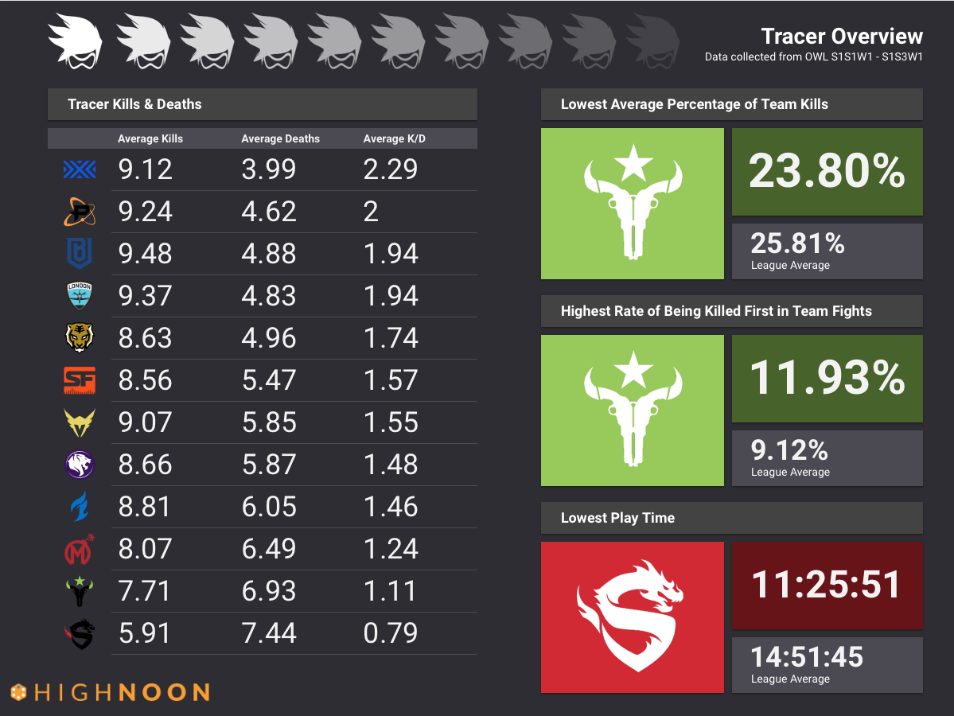Select the Seoul Dynasty tiger logo
Viewport: 954px width, 716px height.
[x=79, y=337]
